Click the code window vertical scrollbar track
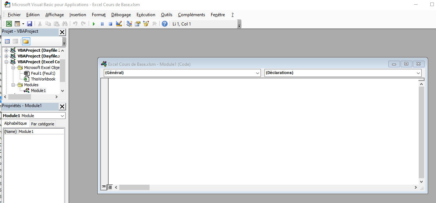 [422, 132]
